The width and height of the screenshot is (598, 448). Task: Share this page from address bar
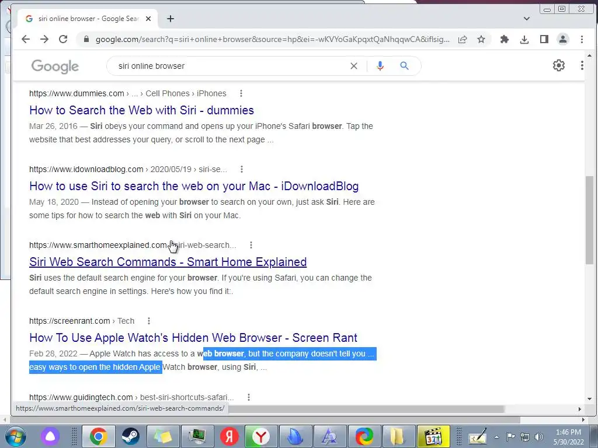point(463,39)
